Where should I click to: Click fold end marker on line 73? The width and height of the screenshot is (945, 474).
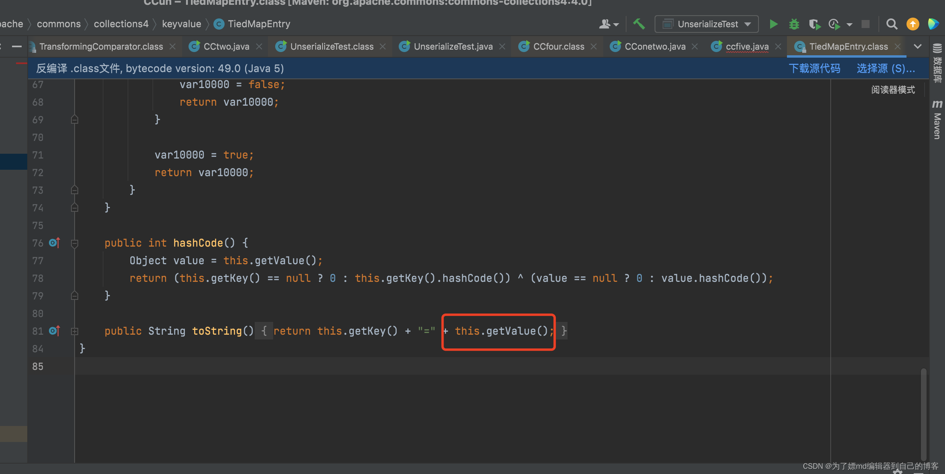click(75, 190)
